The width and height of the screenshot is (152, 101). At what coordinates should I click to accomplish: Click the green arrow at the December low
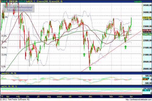[90, 68]
